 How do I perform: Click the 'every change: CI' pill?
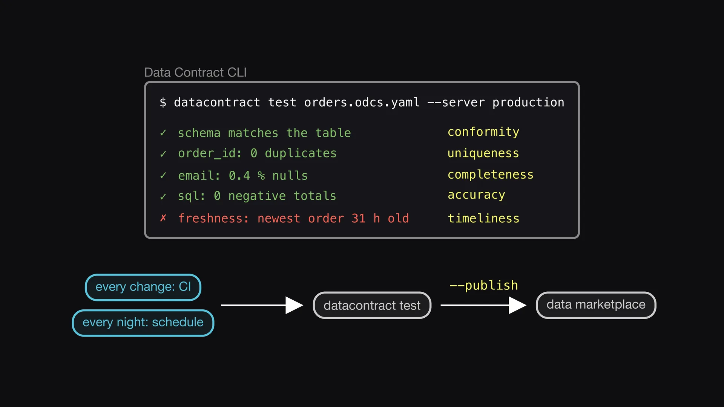[x=143, y=287]
